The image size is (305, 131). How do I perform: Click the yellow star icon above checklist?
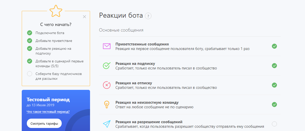point(56,11)
